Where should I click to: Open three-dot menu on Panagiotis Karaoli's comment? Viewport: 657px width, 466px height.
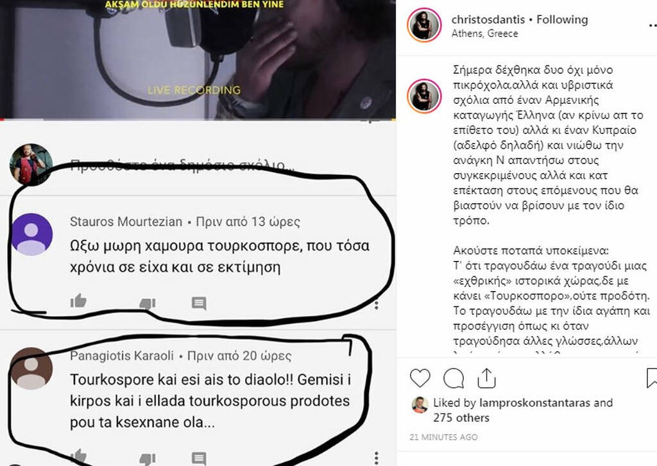tap(376, 458)
